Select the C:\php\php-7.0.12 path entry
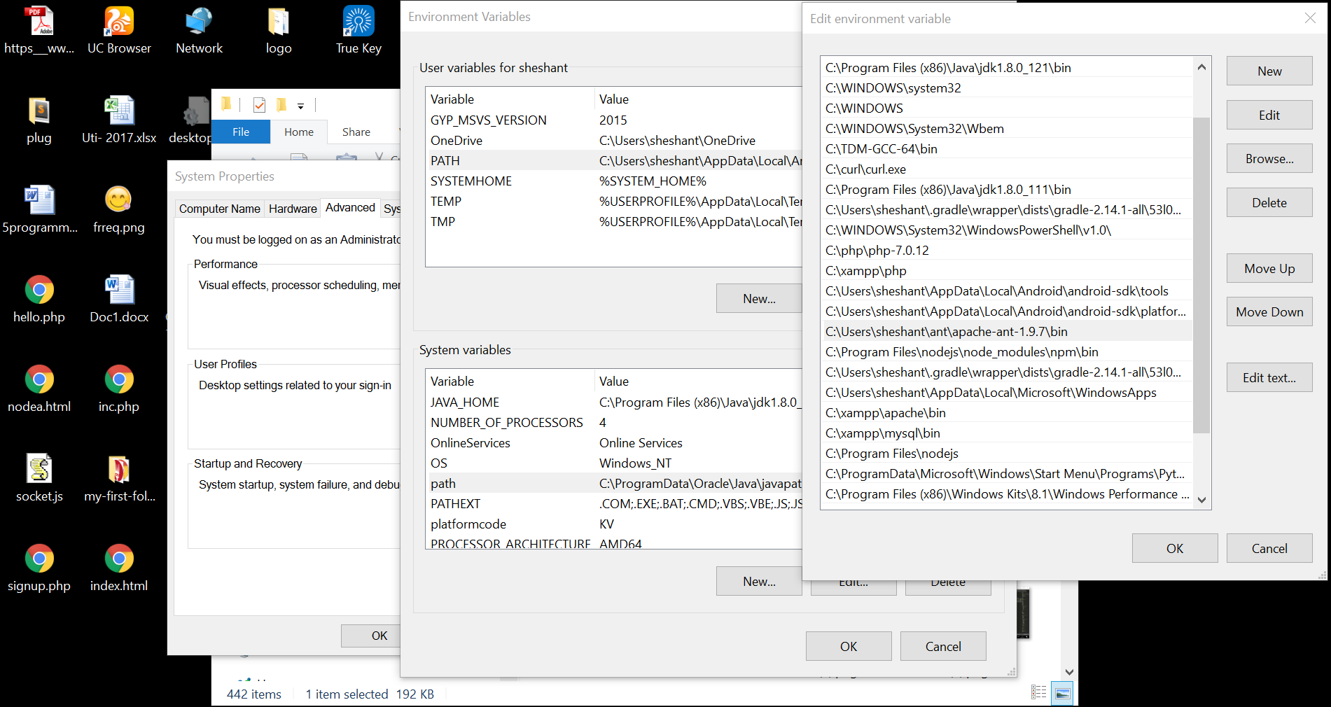 (x=1006, y=251)
